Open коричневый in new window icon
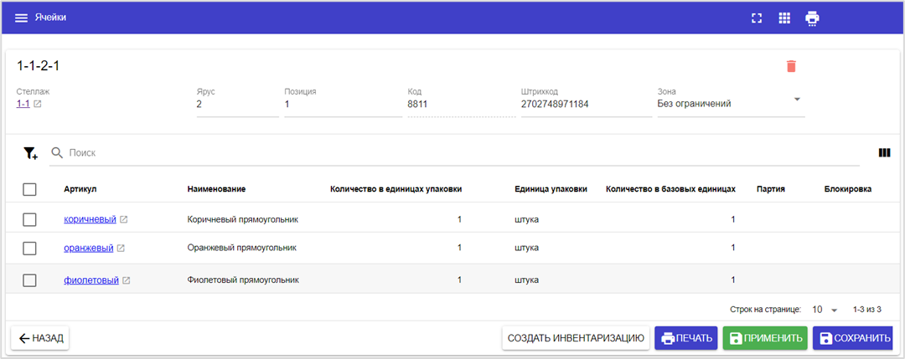The height and width of the screenshot is (359, 905). click(124, 220)
